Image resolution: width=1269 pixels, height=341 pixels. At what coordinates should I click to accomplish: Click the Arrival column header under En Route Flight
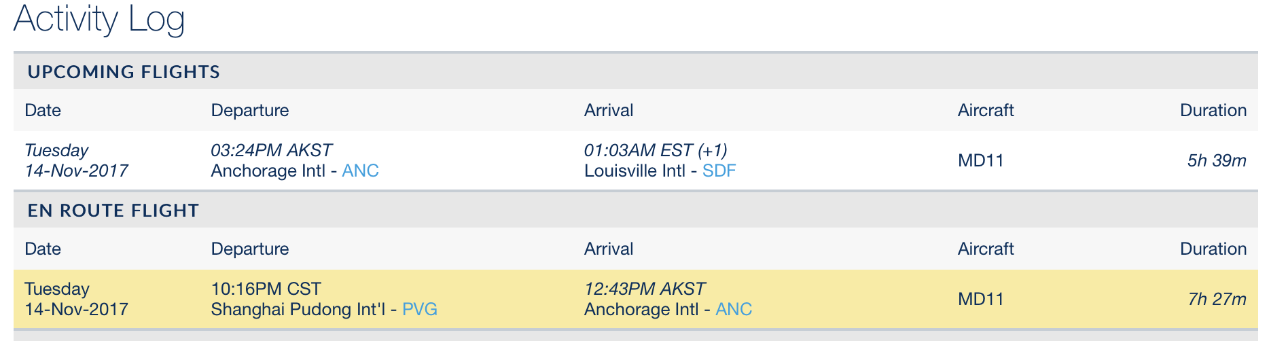608,249
